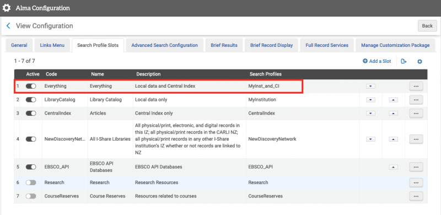Enable the CourseReserves slot toggle
441x215 pixels.
(x=31, y=196)
